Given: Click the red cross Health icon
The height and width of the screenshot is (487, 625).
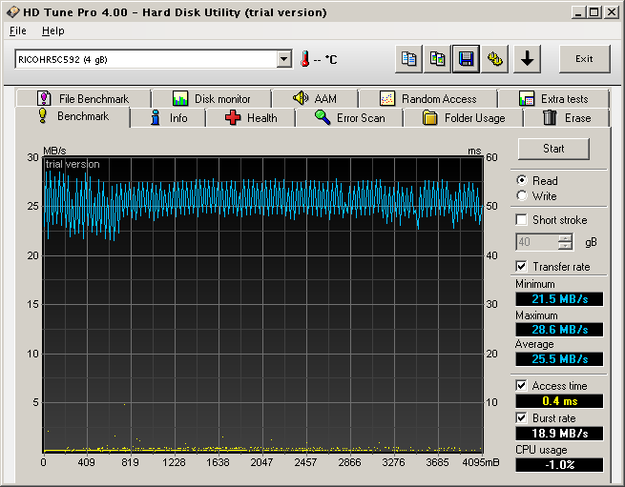Looking at the screenshot, I should tap(233, 118).
